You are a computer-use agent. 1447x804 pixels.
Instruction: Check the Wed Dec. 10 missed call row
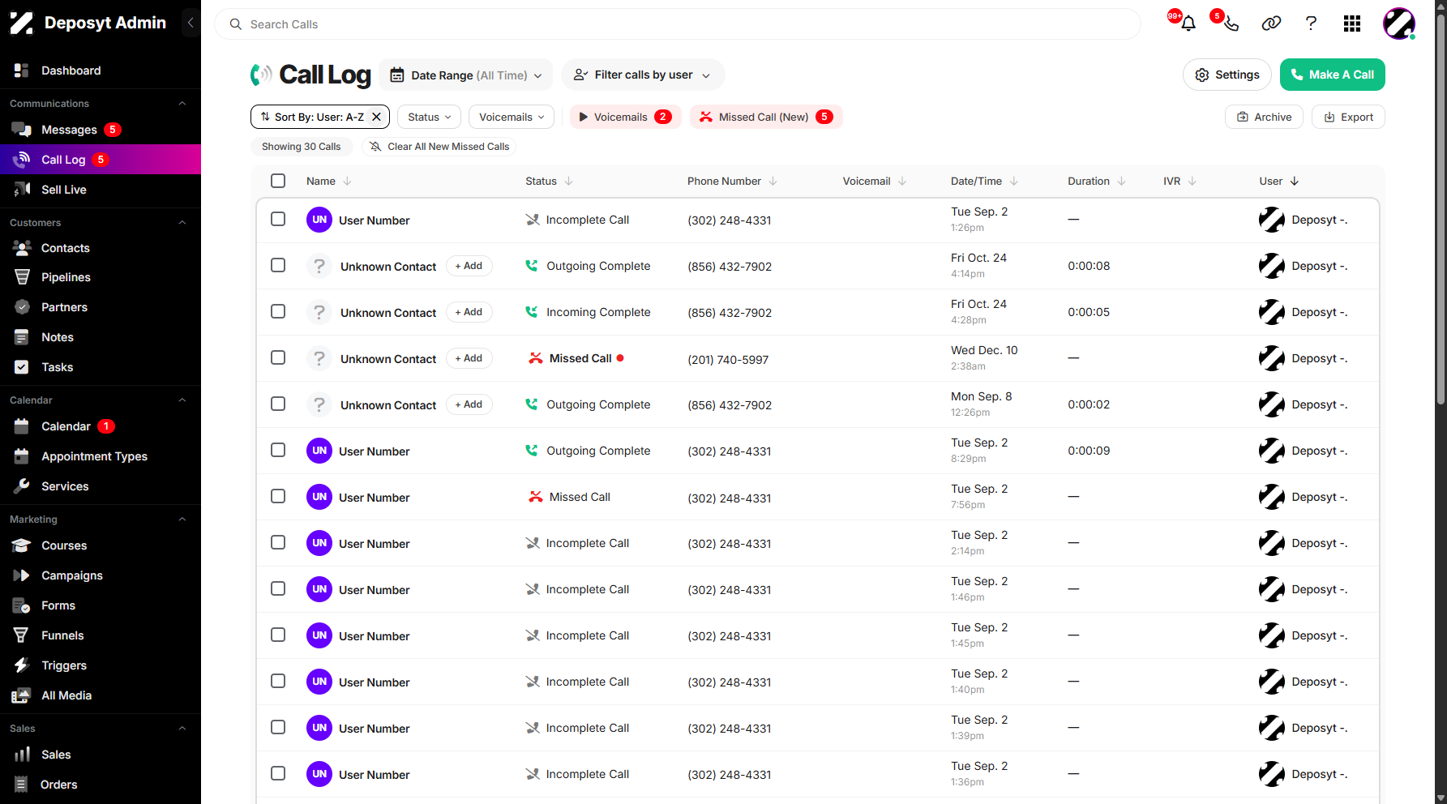tap(278, 357)
